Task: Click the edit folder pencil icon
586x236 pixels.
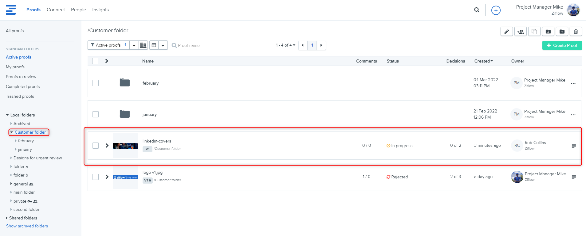Action: 506,32
